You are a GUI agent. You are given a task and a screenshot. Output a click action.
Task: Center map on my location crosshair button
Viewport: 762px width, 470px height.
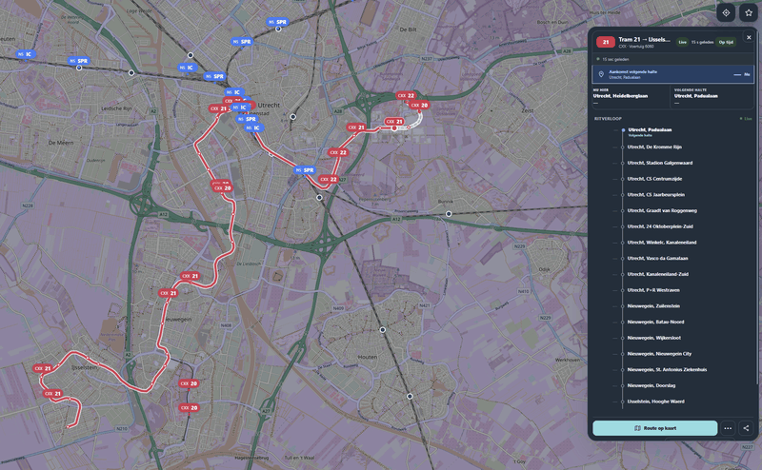coord(726,13)
